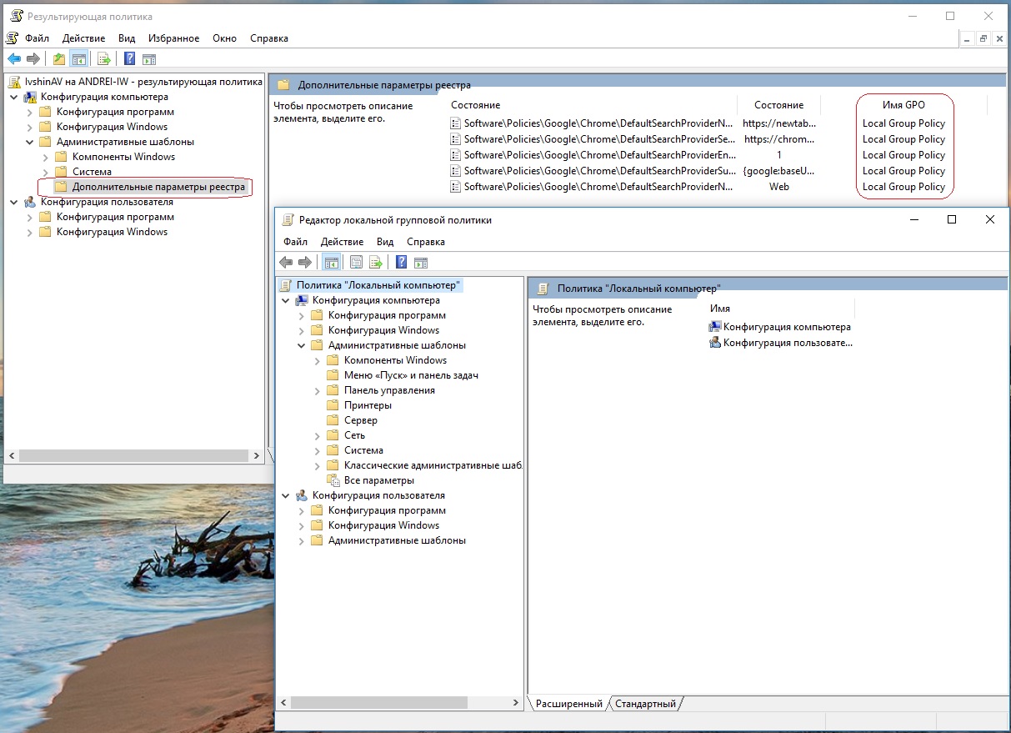Select root node Политика "Локальный компьютер" in the tree
Viewport: 1011px width, 733px height.
[378, 285]
